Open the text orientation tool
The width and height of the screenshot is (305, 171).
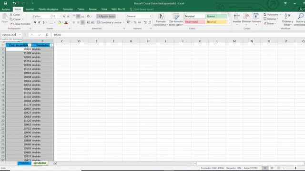point(89,16)
